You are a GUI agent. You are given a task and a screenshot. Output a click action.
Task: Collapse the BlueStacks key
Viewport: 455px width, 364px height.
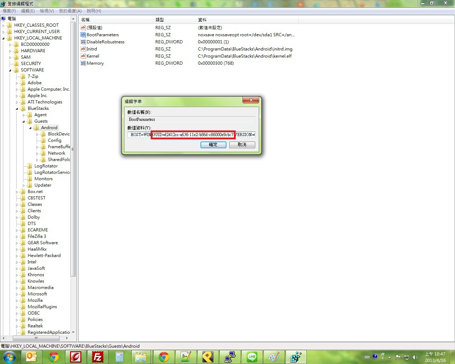17,108
